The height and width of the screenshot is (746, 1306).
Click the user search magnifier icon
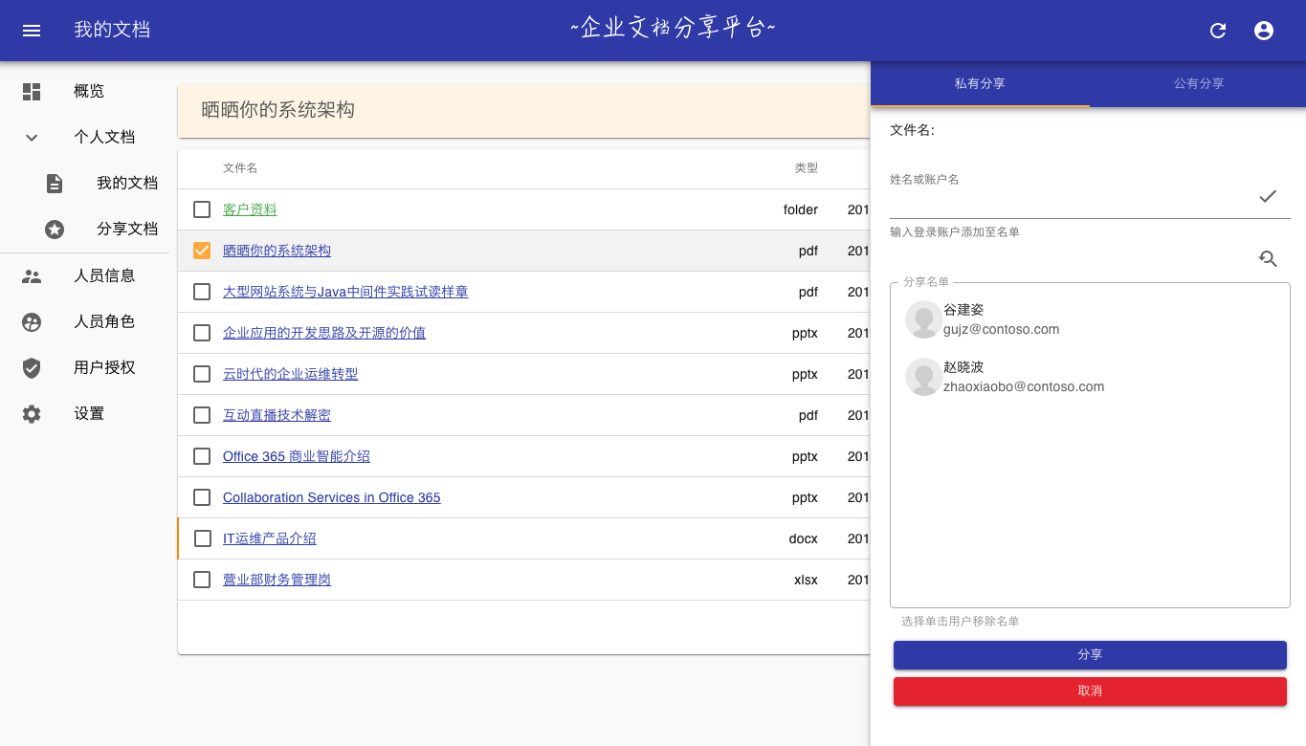click(x=1268, y=258)
